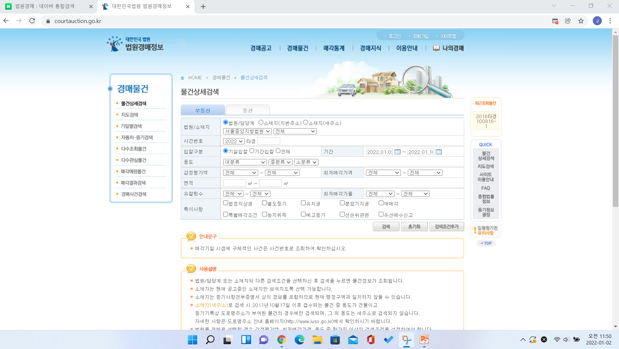This screenshot has width=619, height=349.
Task: Open 매각결과검색 in left sidebar
Action: point(133,183)
